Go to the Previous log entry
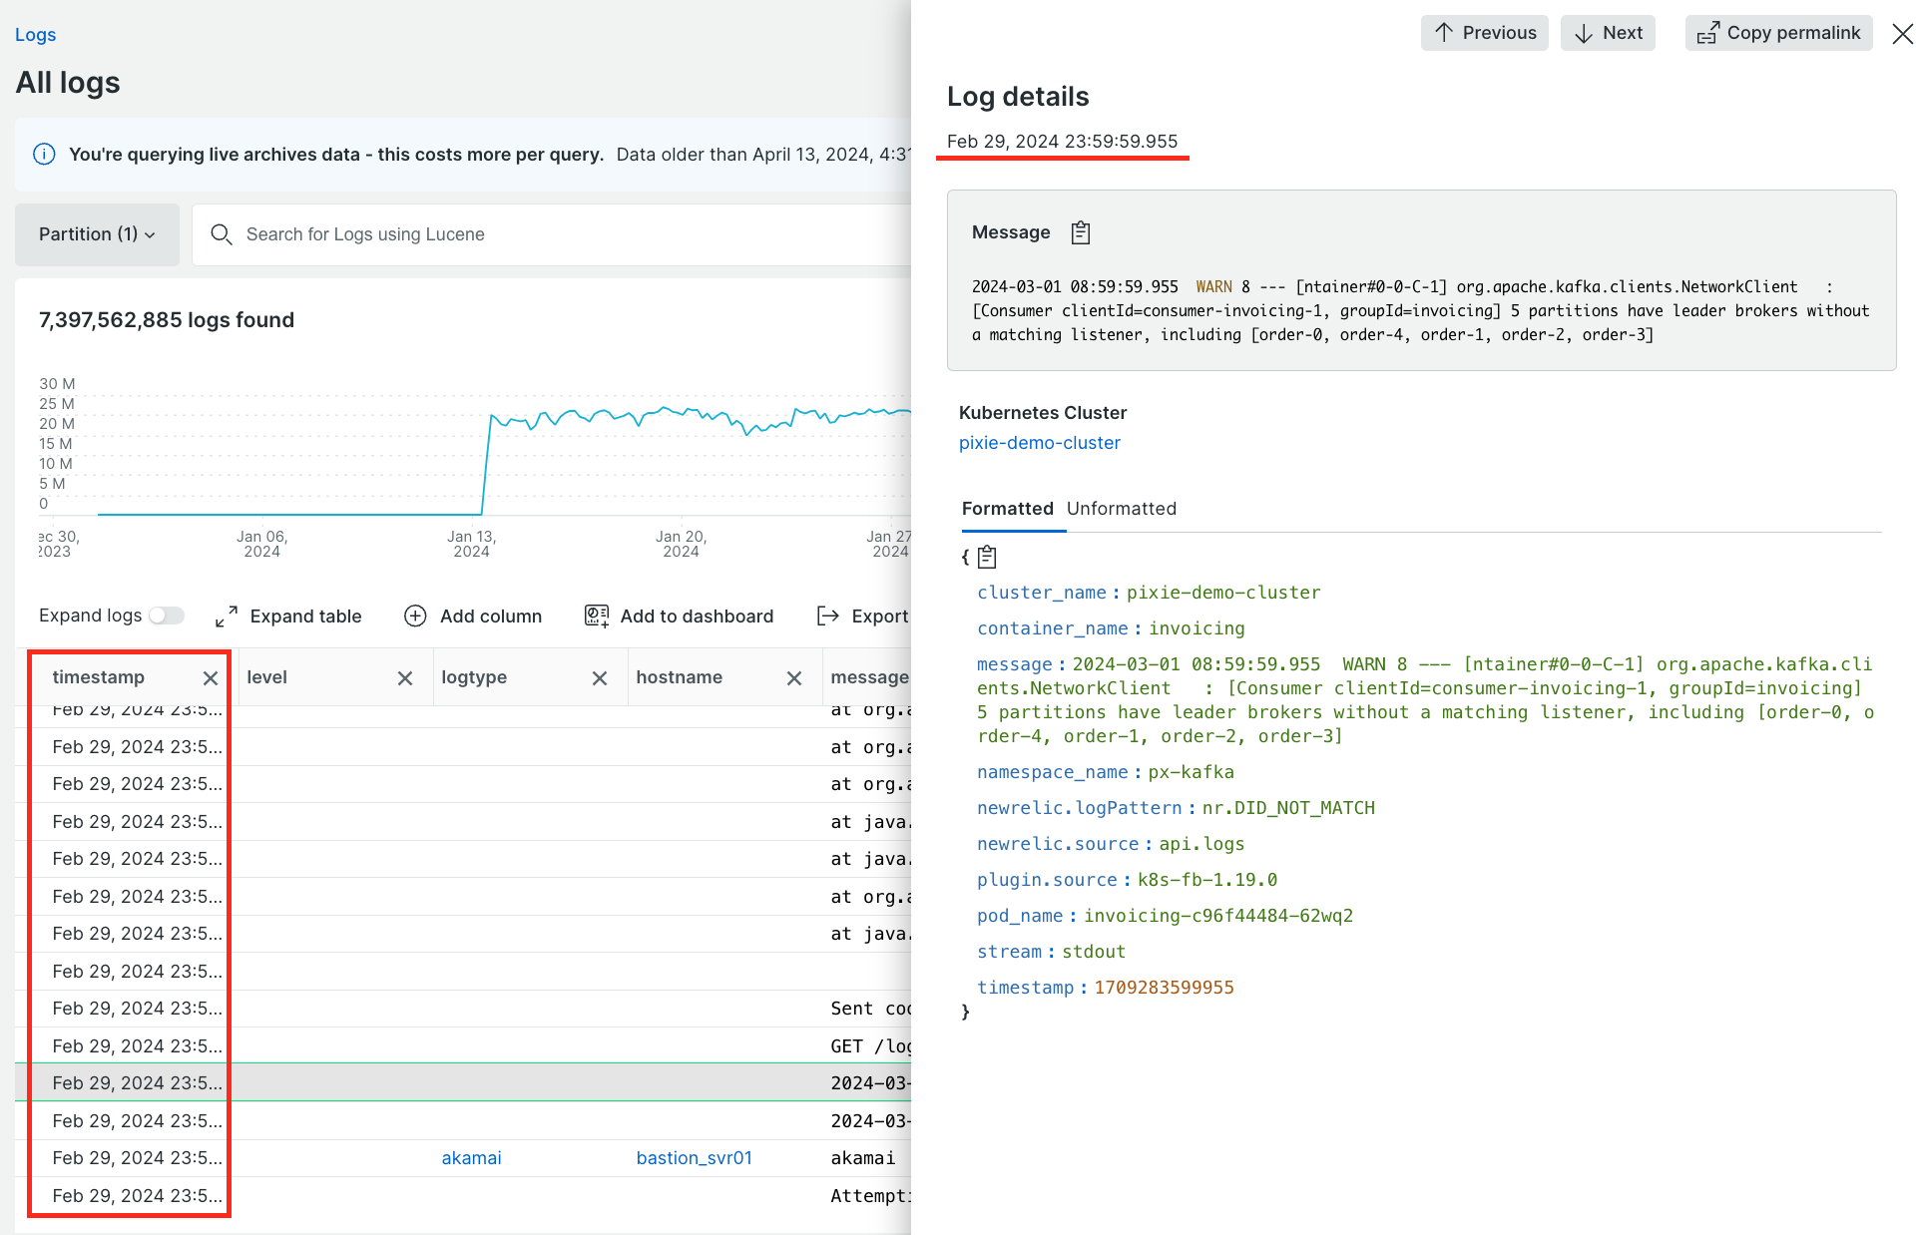This screenshot has width=1916, height=1235. coord(1484,33)
